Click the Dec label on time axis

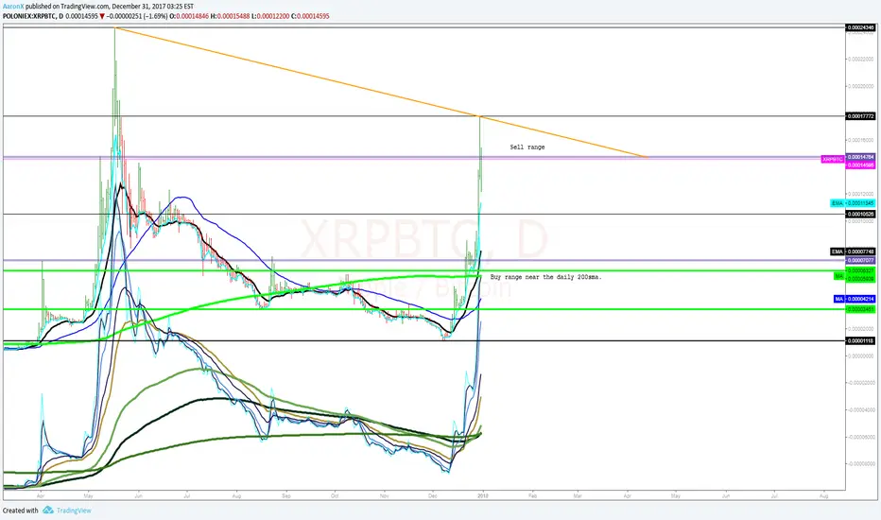click(432, 495)
